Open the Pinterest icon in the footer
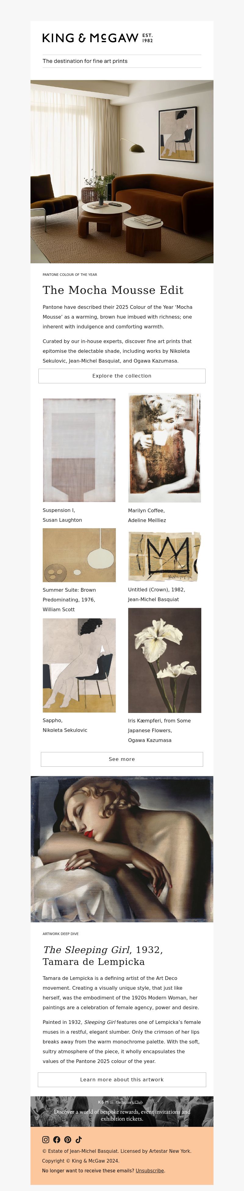 [68, 1139]
